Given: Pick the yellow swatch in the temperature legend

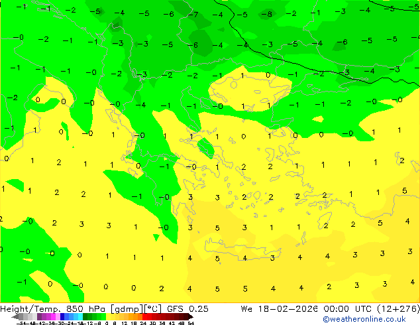Looking at the screenshot, I should pyautogui.click(x=108, y=316).
